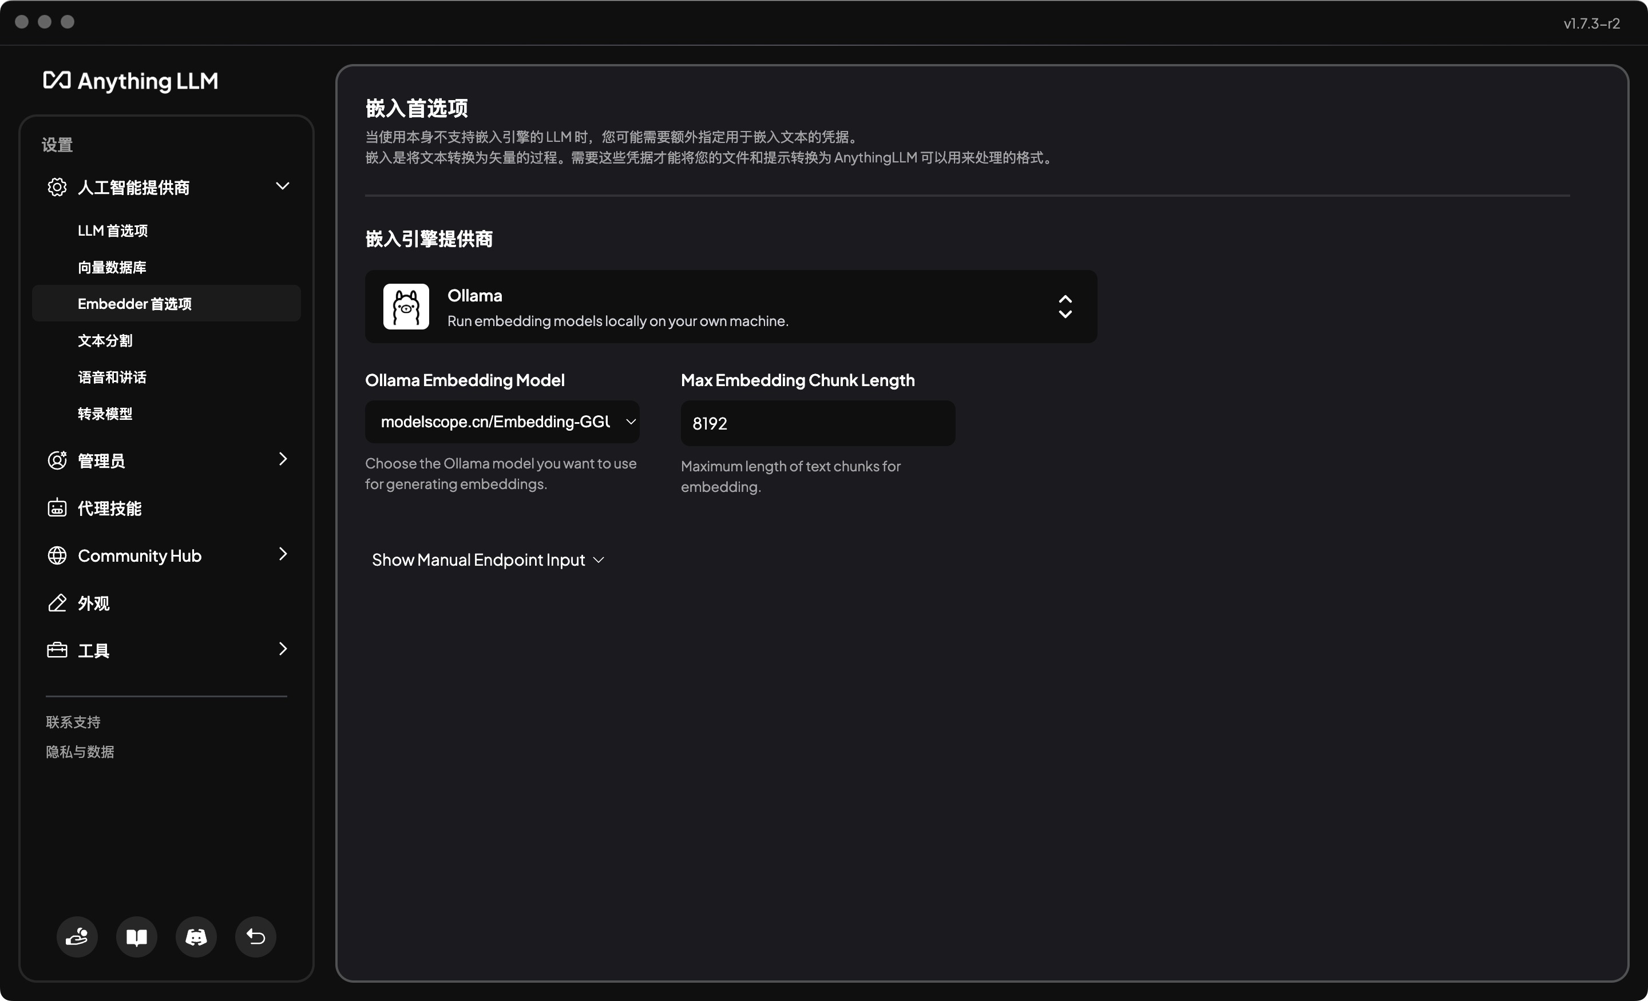Click the 嵌入引擎提供商 heading
This screenshot has width=1648, height=1001.
(429, 239)
